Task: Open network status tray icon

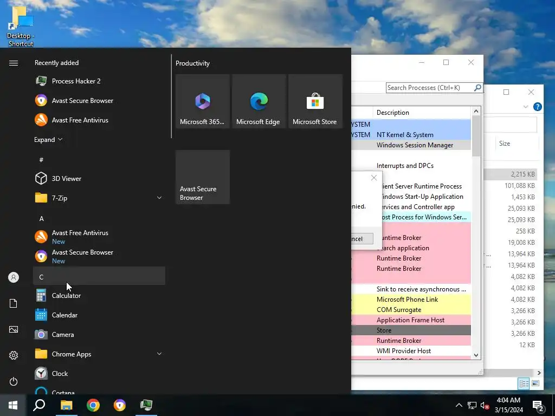Action: [472, 405]
